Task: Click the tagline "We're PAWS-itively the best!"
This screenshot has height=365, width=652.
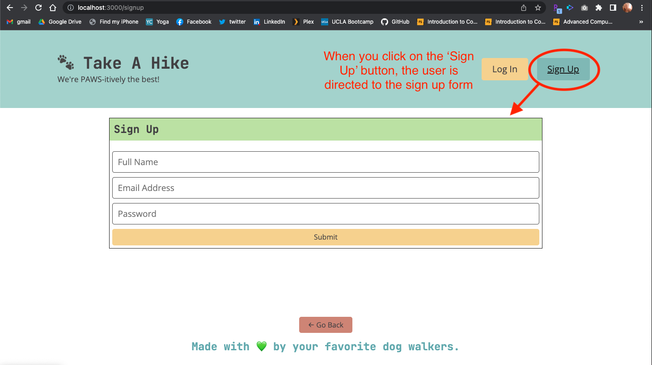Action: [108, 79]
